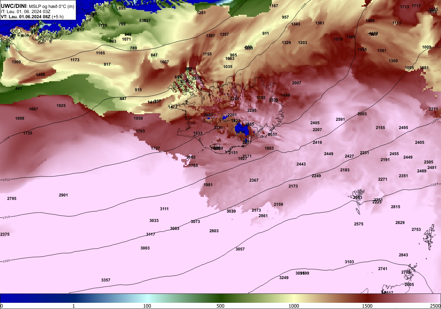The image size is (441, 309).
Task: Click the 1469 height value
Action: [x=40, y=75]
